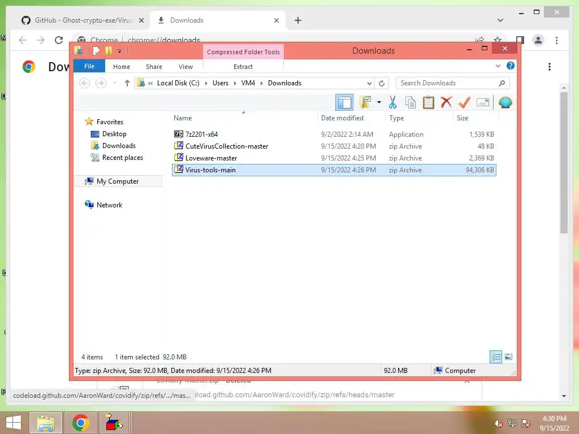Open the folder options dropdown arrow

pos(379,102)
